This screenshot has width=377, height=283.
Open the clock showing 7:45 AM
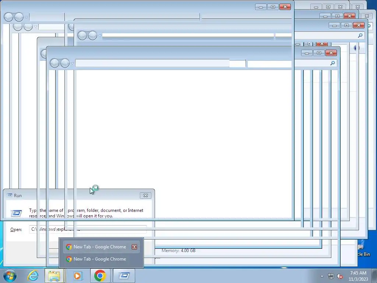pyautogui.click(x=358, y=276)
